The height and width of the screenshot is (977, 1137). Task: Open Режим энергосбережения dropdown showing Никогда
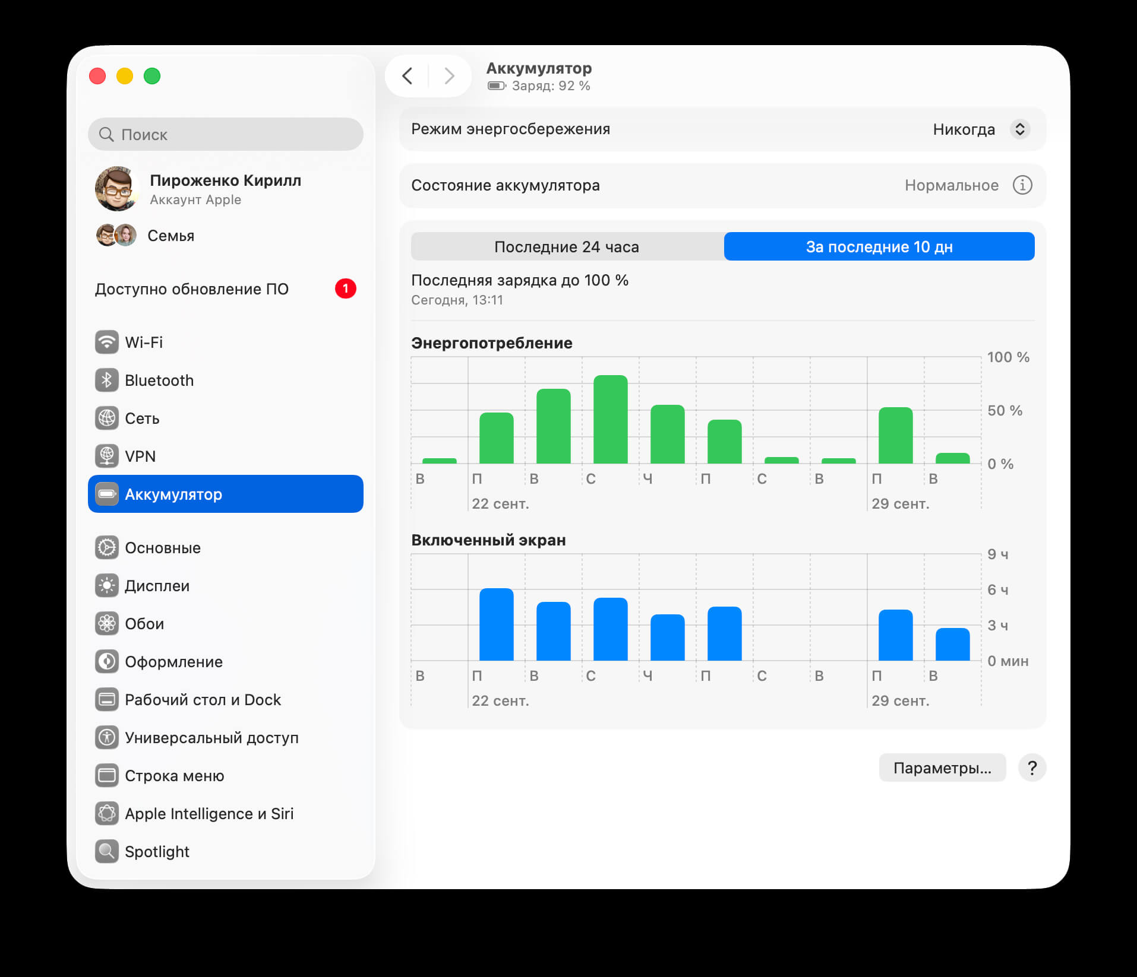pyautogui.click(x=981, y=129)
